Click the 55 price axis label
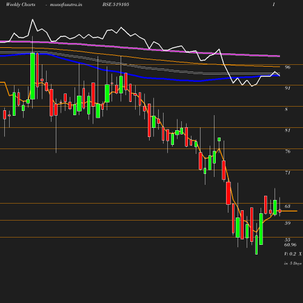 pos(288,240)
